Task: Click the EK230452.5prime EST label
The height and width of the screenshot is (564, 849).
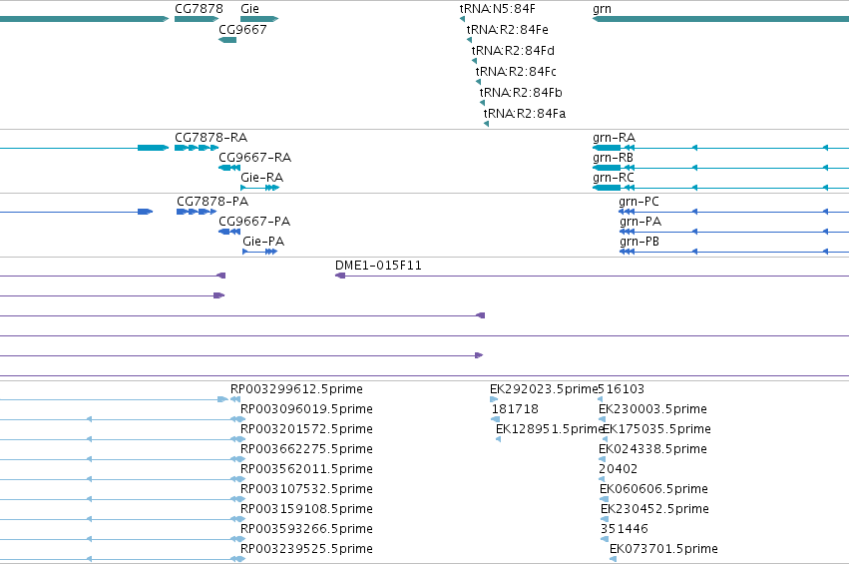Action: click(655, 509)
